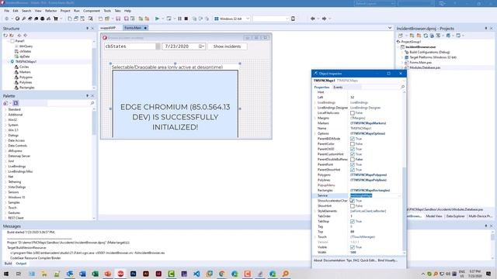Screen dimensions: 497x279
Task: Click the Save floppy disk icon in the toolbar
Action: [x=118, y=19]
